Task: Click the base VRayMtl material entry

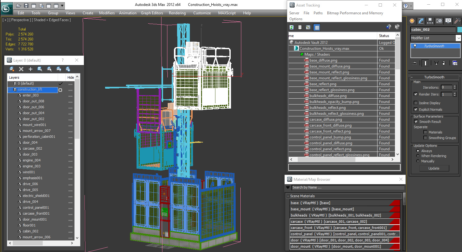Action: coord(344,203)
